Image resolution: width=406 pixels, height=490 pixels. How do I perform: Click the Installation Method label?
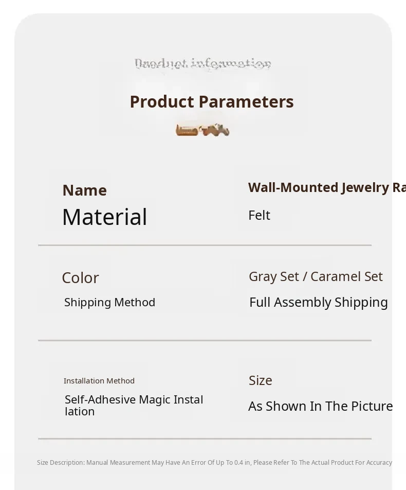point(99,381)
